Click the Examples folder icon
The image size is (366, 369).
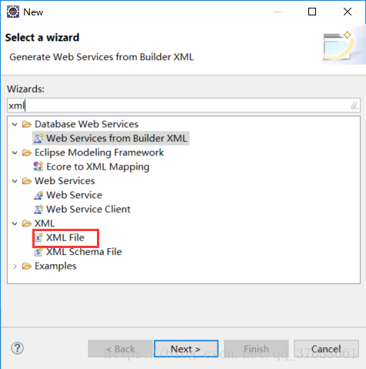tap(27, 266)
